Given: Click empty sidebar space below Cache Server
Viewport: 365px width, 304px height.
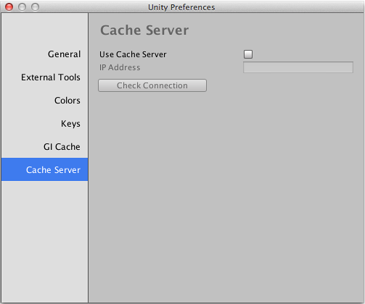Looking at the screenshot, I should coord(44,241).
